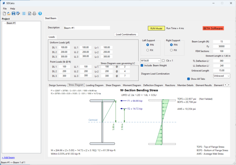236x165 pixels.
Task: Click the Unbraced Length field
Action: tap(222, 70)
